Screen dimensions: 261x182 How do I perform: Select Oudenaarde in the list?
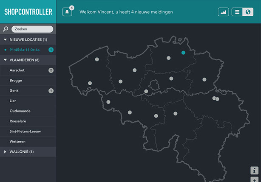click(x=28, y=111)
